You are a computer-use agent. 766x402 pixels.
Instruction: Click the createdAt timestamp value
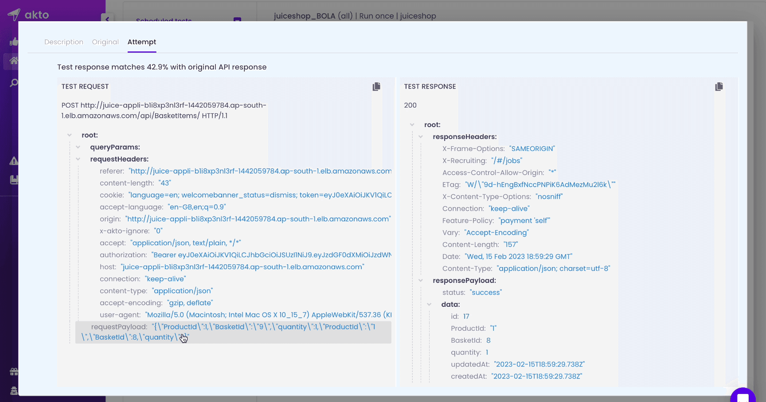pos(537,375)
